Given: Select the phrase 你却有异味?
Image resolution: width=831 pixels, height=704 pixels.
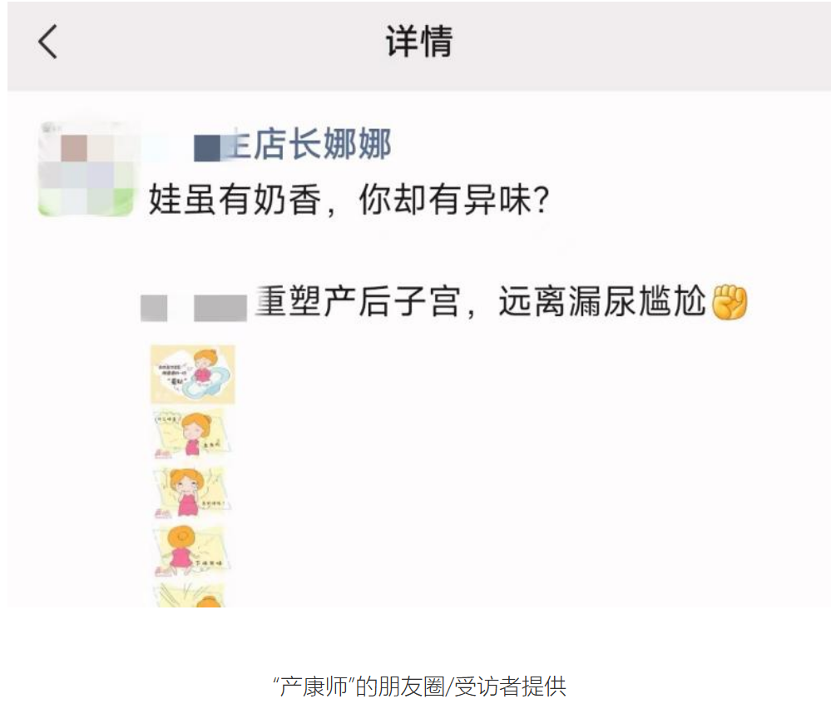Looking at the screenshot, I should [454, 200].
